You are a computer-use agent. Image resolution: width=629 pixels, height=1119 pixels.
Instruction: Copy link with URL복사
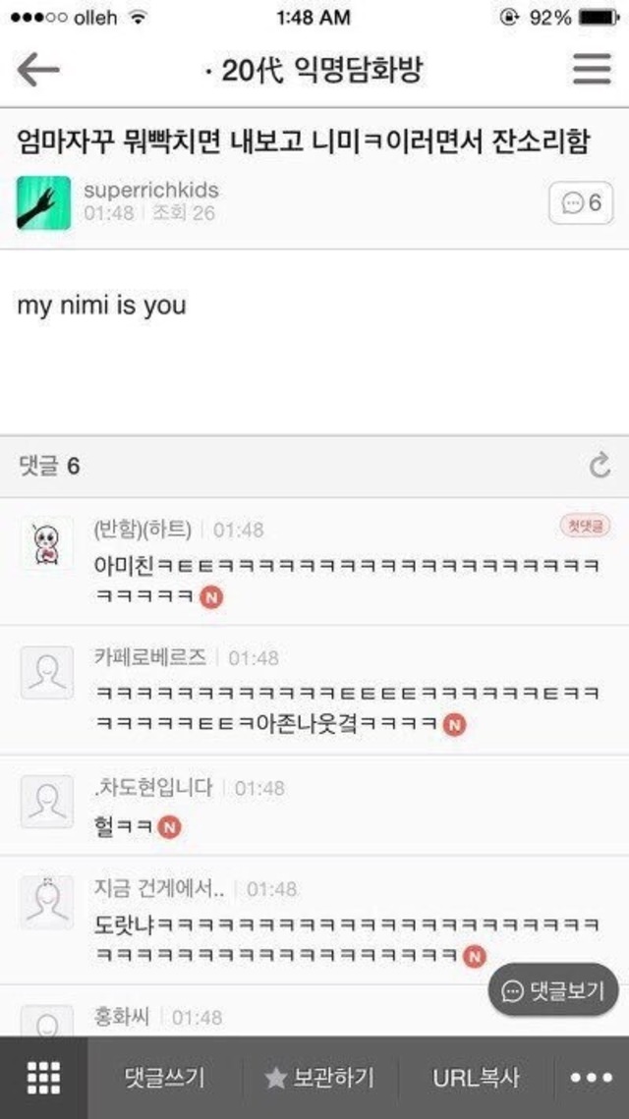click(476, 1078)
